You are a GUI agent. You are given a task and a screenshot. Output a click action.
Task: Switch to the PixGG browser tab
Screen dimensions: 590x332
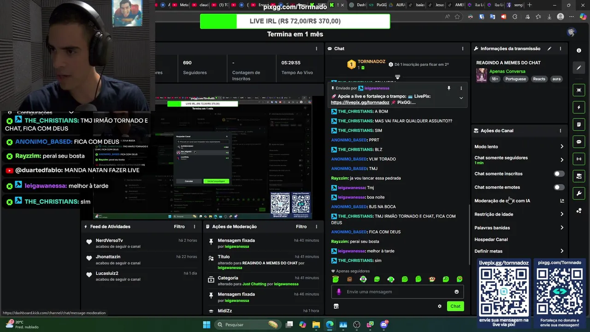tap(378, 5)
